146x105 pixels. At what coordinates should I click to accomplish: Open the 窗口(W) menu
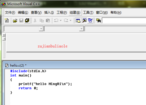coord(102,13)
